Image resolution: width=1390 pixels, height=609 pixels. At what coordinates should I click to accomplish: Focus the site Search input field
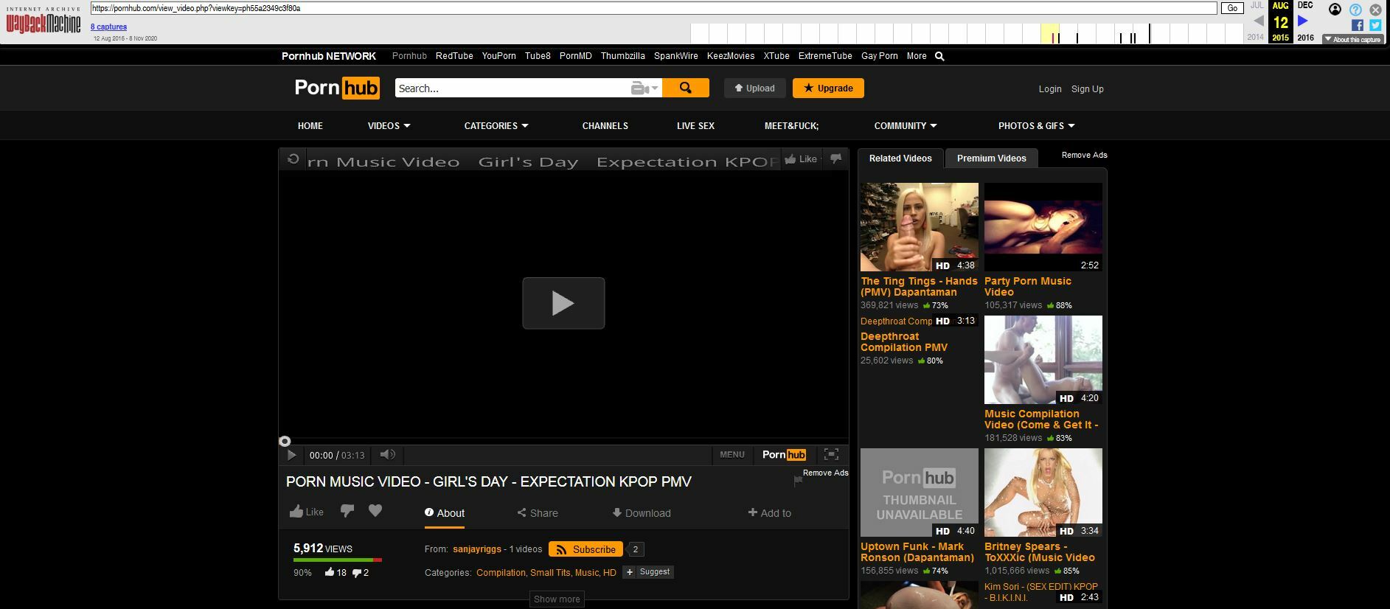pos(512,88)
